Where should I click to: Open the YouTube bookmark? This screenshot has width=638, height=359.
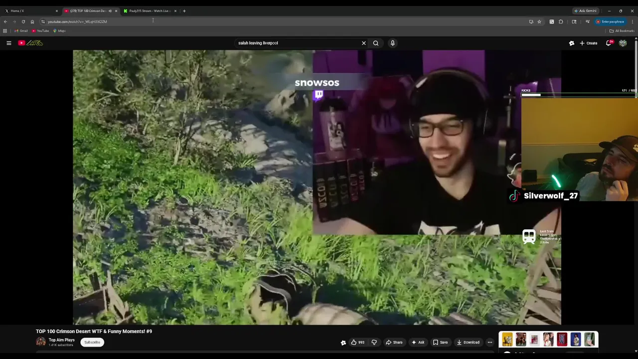tap(40, 31)
